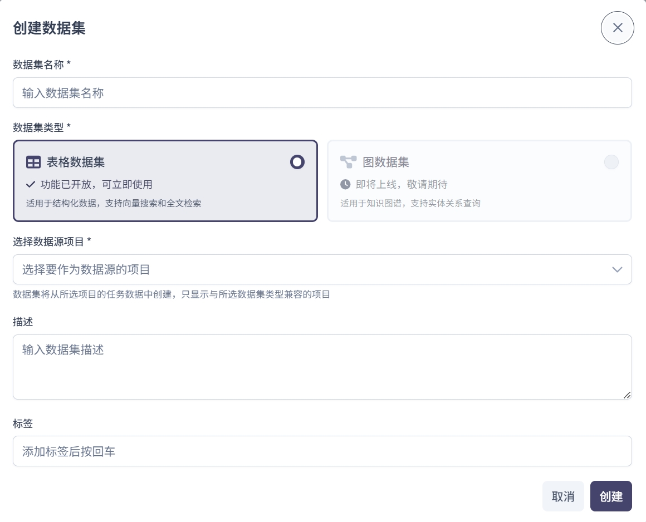This screenshot has height=522, width=646.
Task: Click the circle indicator on the 图数据集 card
Action: [611, 162]
